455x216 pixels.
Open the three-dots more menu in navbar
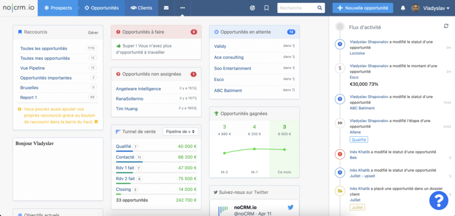182,8
